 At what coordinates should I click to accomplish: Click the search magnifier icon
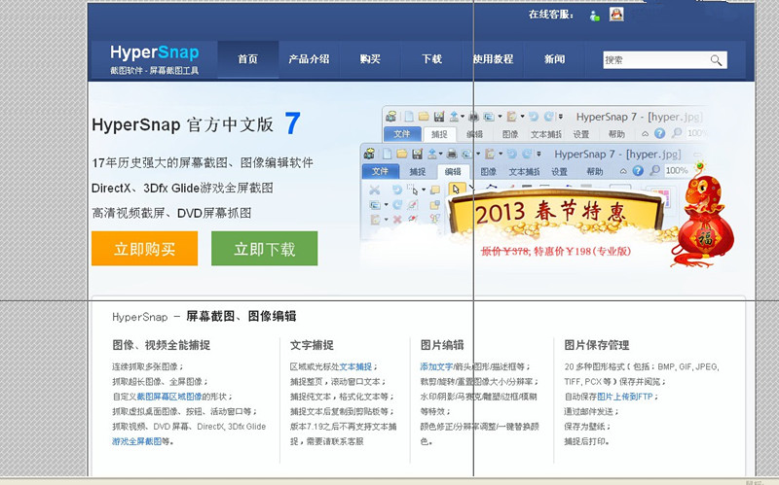tap(716, 60)
